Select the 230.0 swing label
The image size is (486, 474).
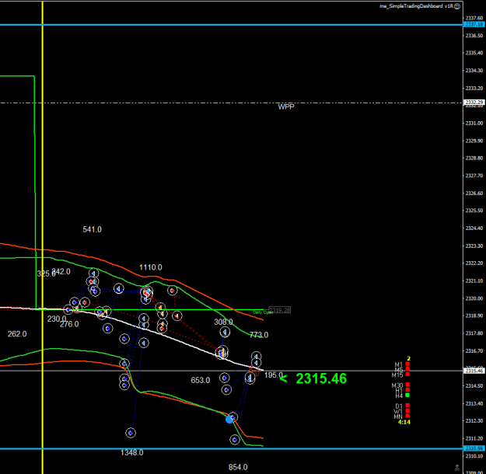tap(57, 319)
